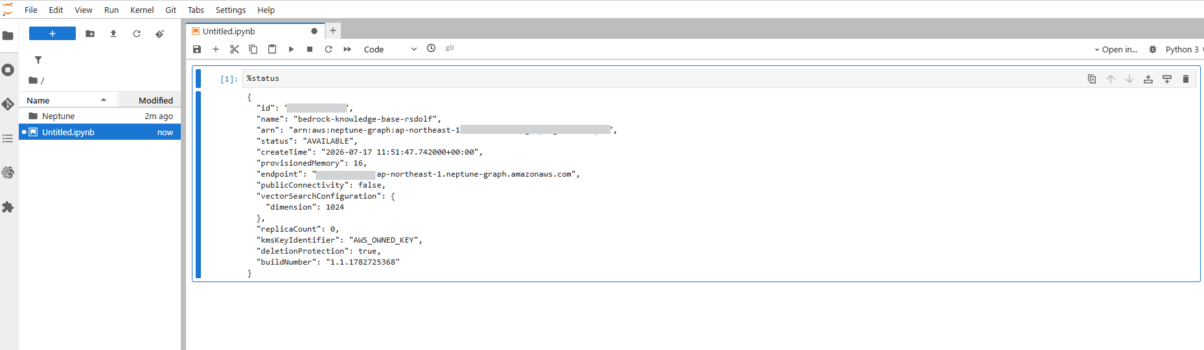1204x350 pixels.
Task: Click the blue new launcher button
Action: coord(52,34)
